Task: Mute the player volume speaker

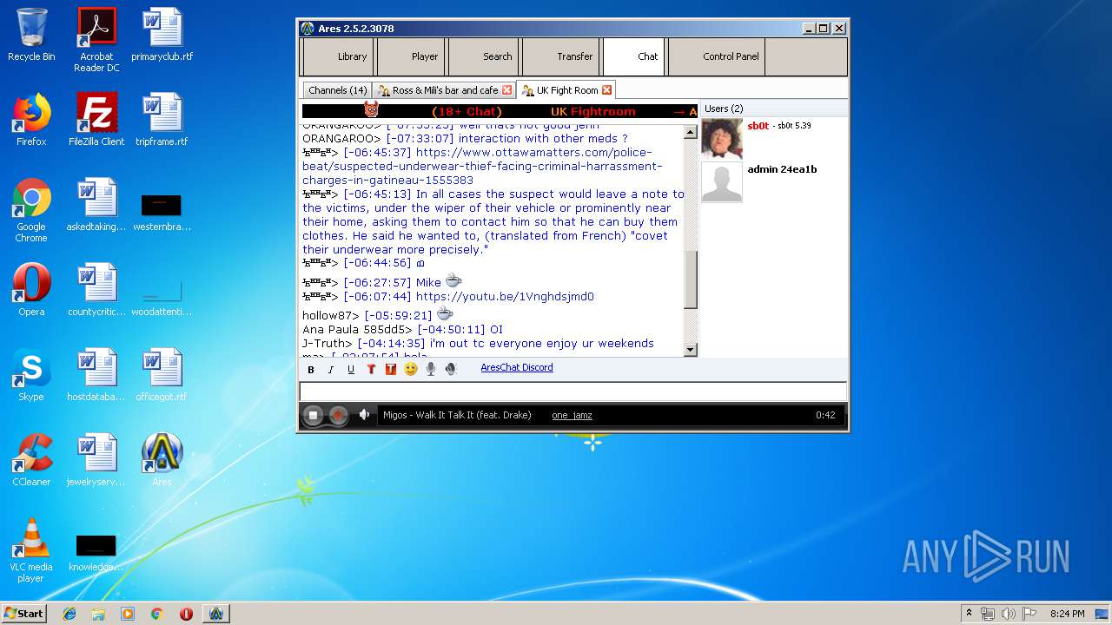Action: coord(364,415)
